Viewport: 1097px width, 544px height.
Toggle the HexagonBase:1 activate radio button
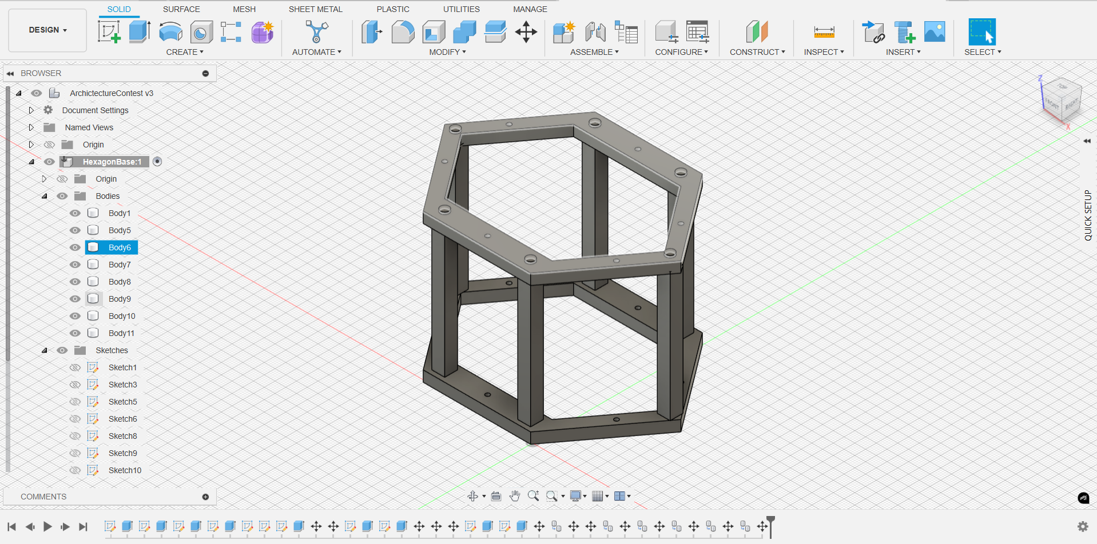[x=157, y=162]
